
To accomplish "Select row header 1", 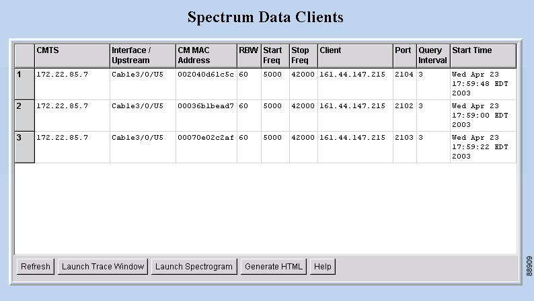I will 24,84.
